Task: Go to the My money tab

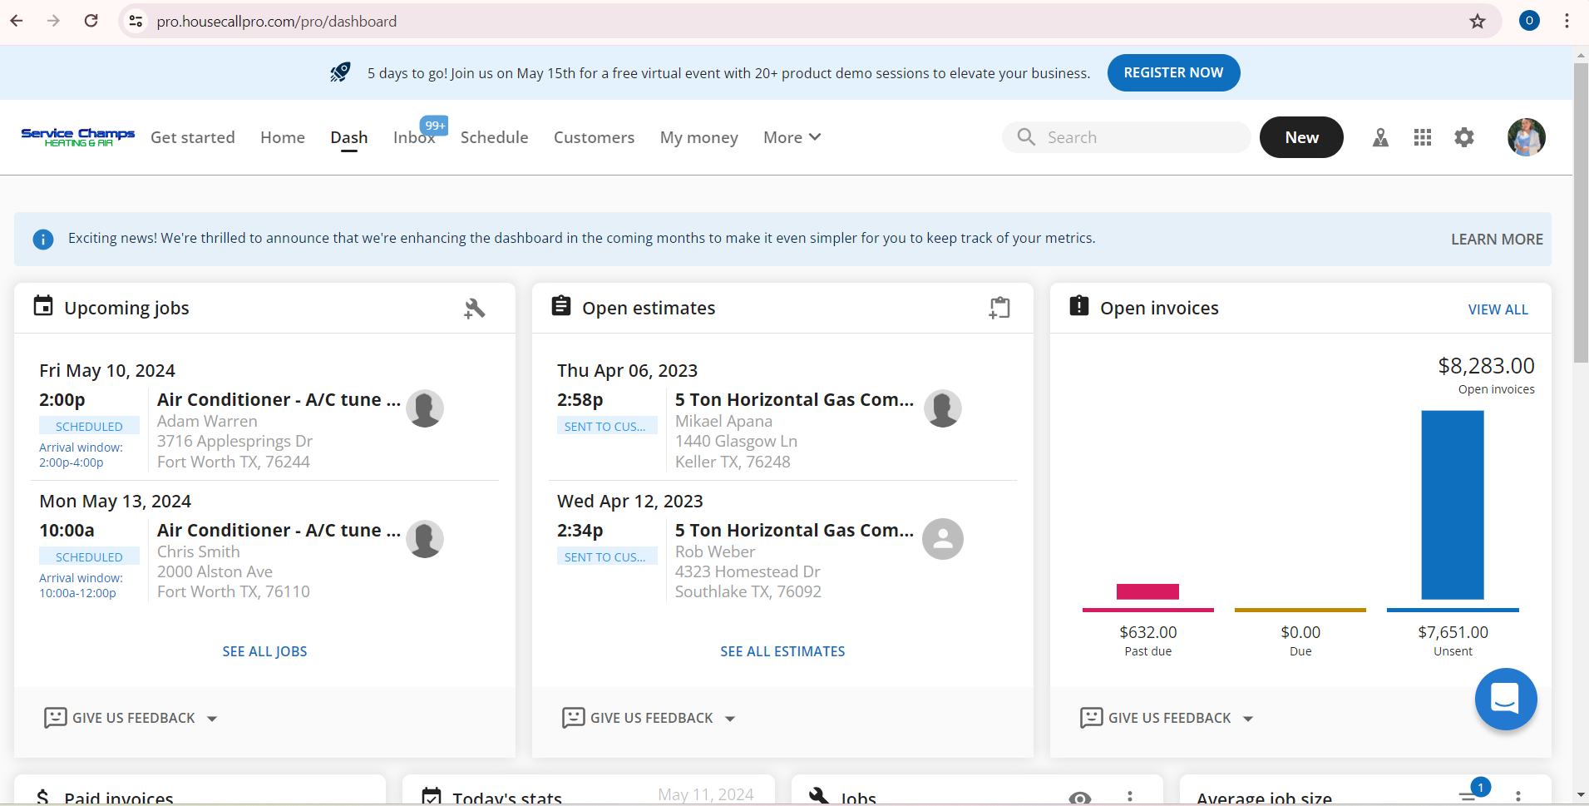Action: 698,138
